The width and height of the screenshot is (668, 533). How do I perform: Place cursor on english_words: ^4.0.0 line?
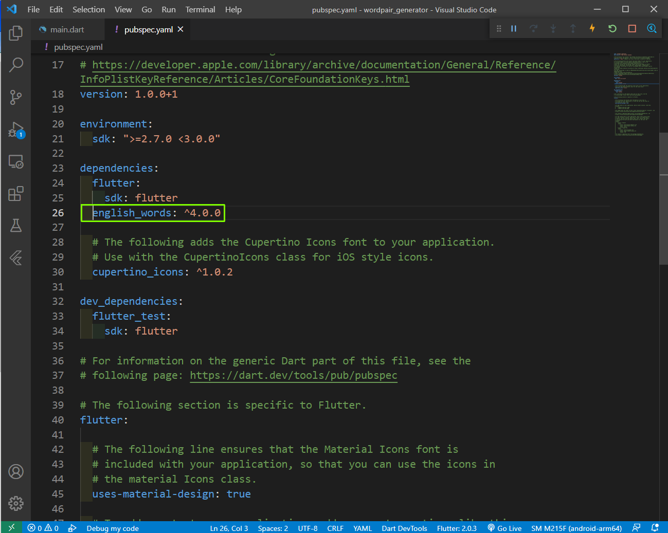click(x=156, y=213)
